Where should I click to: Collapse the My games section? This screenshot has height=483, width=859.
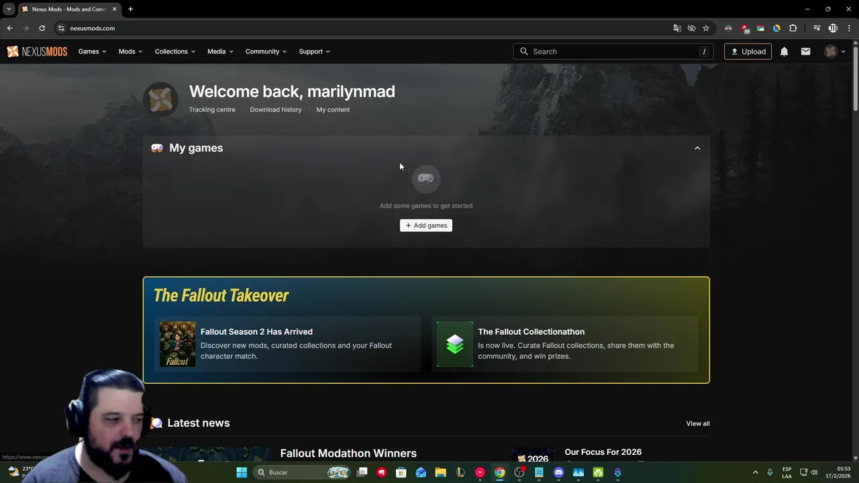click(697, 148)
